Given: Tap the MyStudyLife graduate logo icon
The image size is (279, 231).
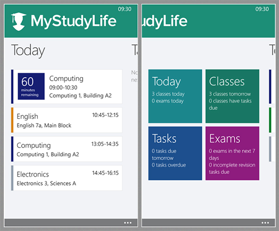Looking at the screenshot, I should coord(19,22).
